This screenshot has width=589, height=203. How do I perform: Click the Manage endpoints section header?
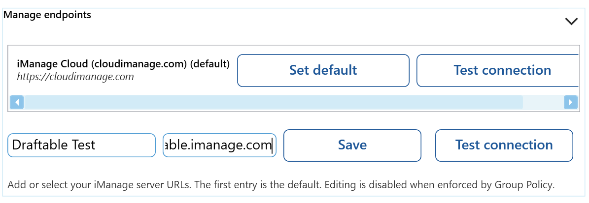(47, 15)
